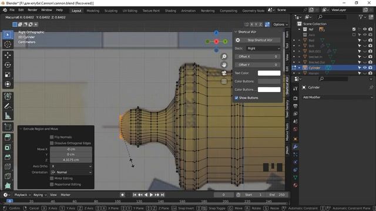Choose the Add Cube tool
Image resolution: width=376 pixels, height=211 pixels.
tap(8, 127)
